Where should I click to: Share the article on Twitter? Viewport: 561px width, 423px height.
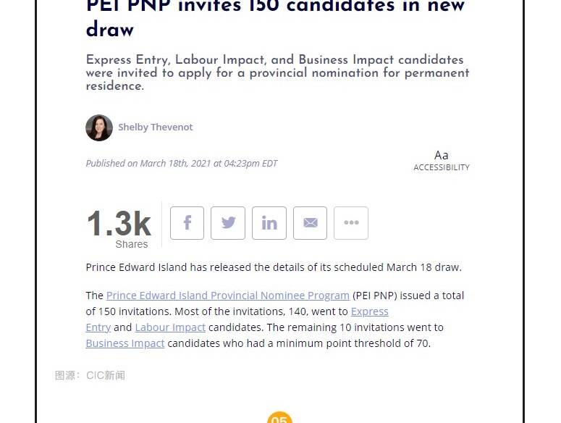tap(228, 223)
